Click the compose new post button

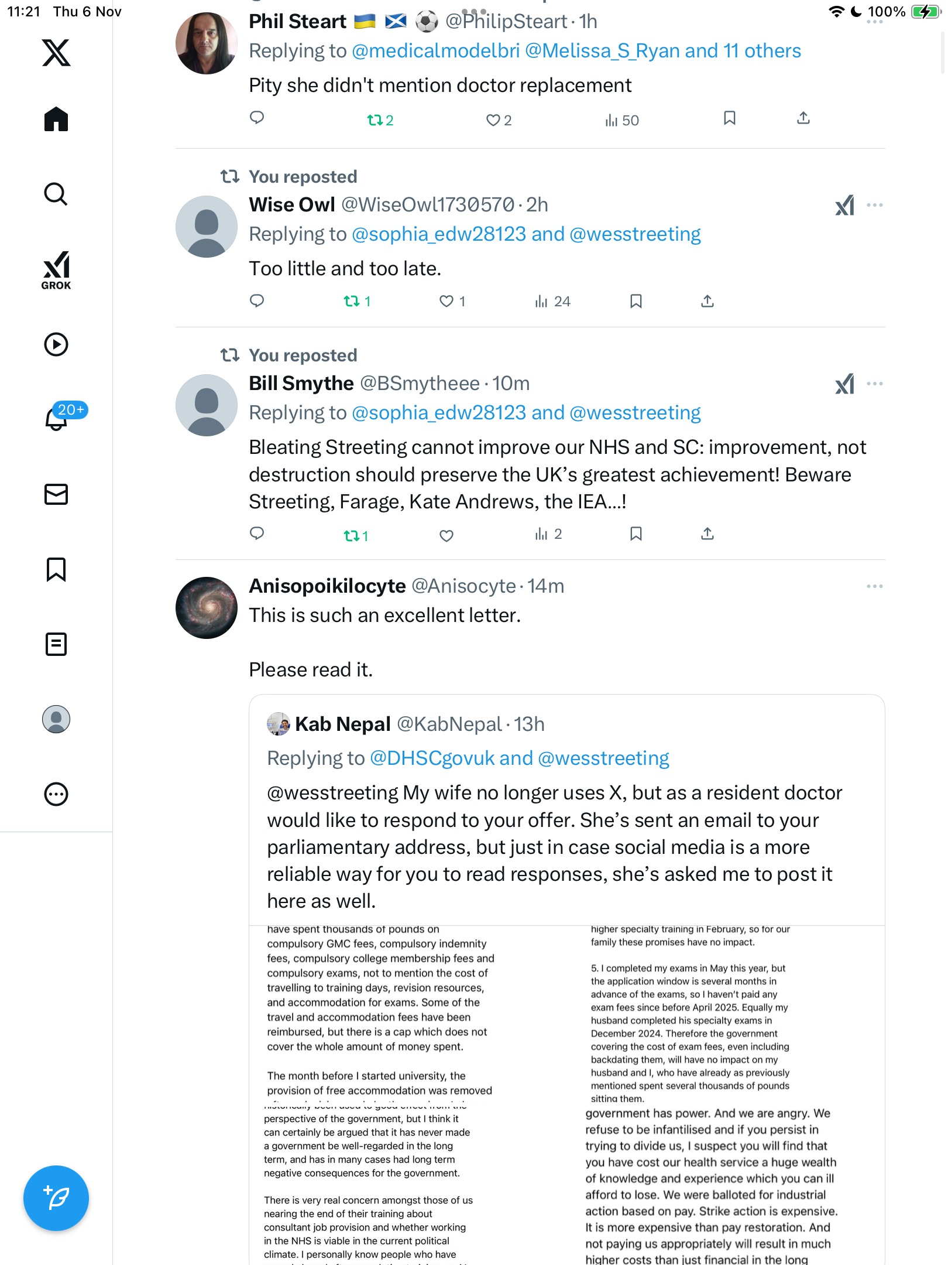(x=56, y=1198)
